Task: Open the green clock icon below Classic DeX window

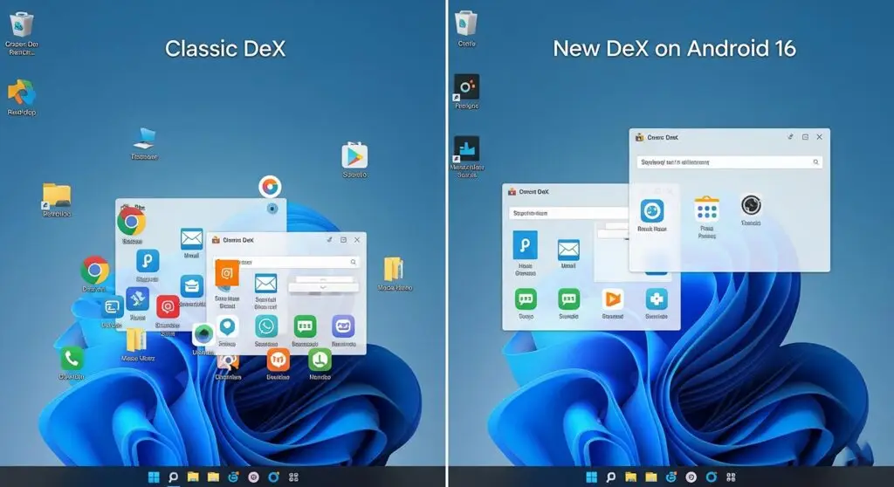Action: click(320, 360)
